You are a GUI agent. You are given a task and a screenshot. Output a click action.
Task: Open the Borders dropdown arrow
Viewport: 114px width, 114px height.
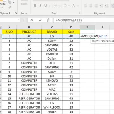point(59,6)
